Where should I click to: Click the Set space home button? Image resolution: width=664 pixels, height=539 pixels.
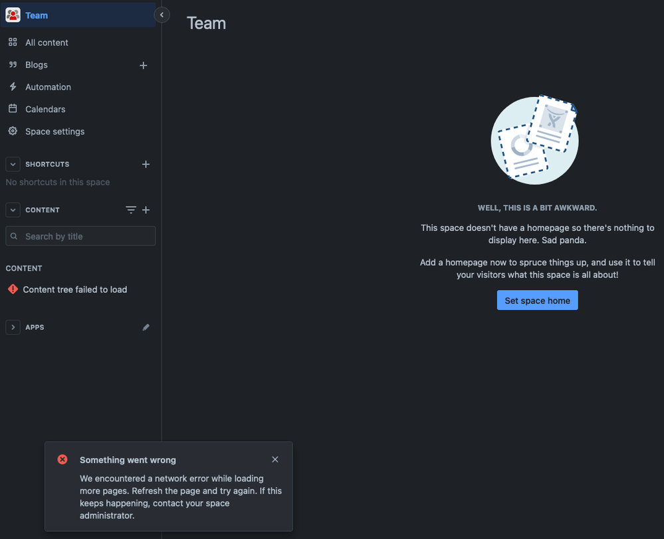pyautogui.click(x=537, y=300)
